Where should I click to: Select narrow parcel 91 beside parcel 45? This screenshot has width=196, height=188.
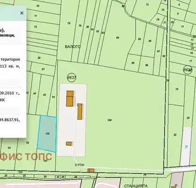pyautogui.click(x=54, y=97)
